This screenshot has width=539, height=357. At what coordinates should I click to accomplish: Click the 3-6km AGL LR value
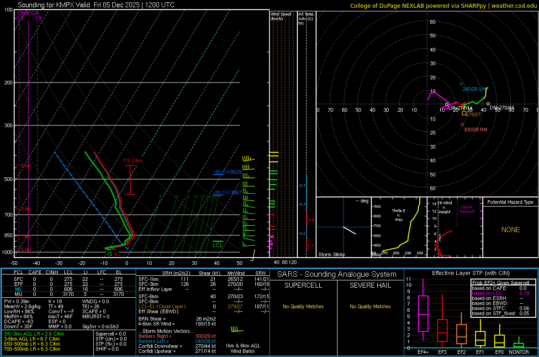click(32, 339)
